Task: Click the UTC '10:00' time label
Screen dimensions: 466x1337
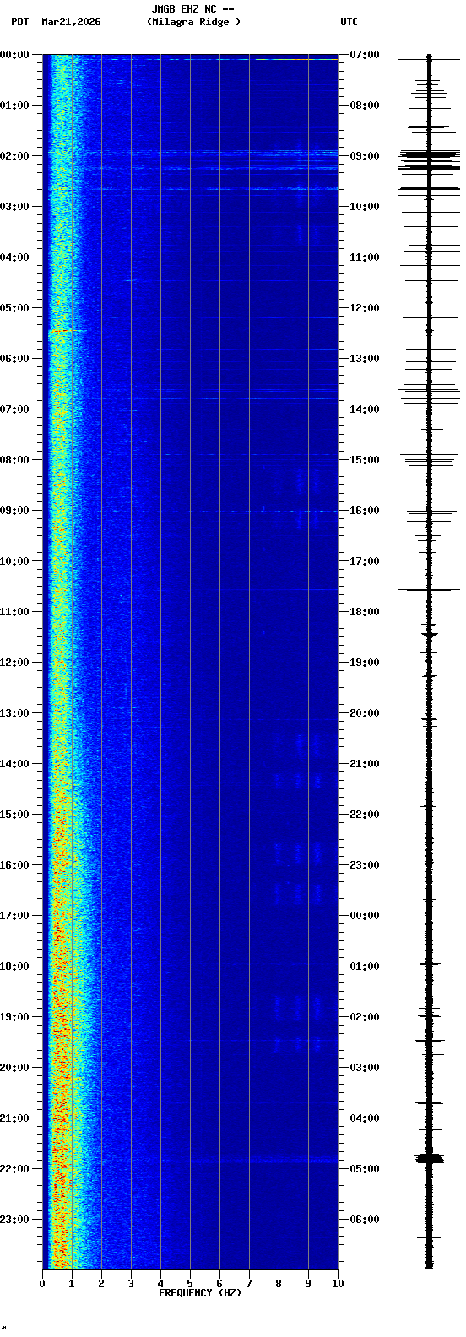Action: point(365,207)
